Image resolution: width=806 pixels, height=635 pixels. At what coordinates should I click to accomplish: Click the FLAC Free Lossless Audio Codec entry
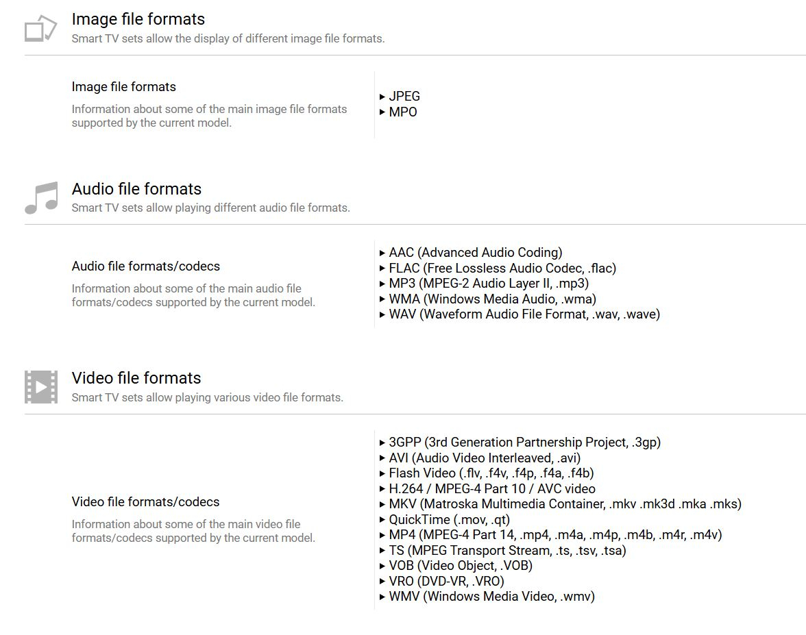coord(502,269)
